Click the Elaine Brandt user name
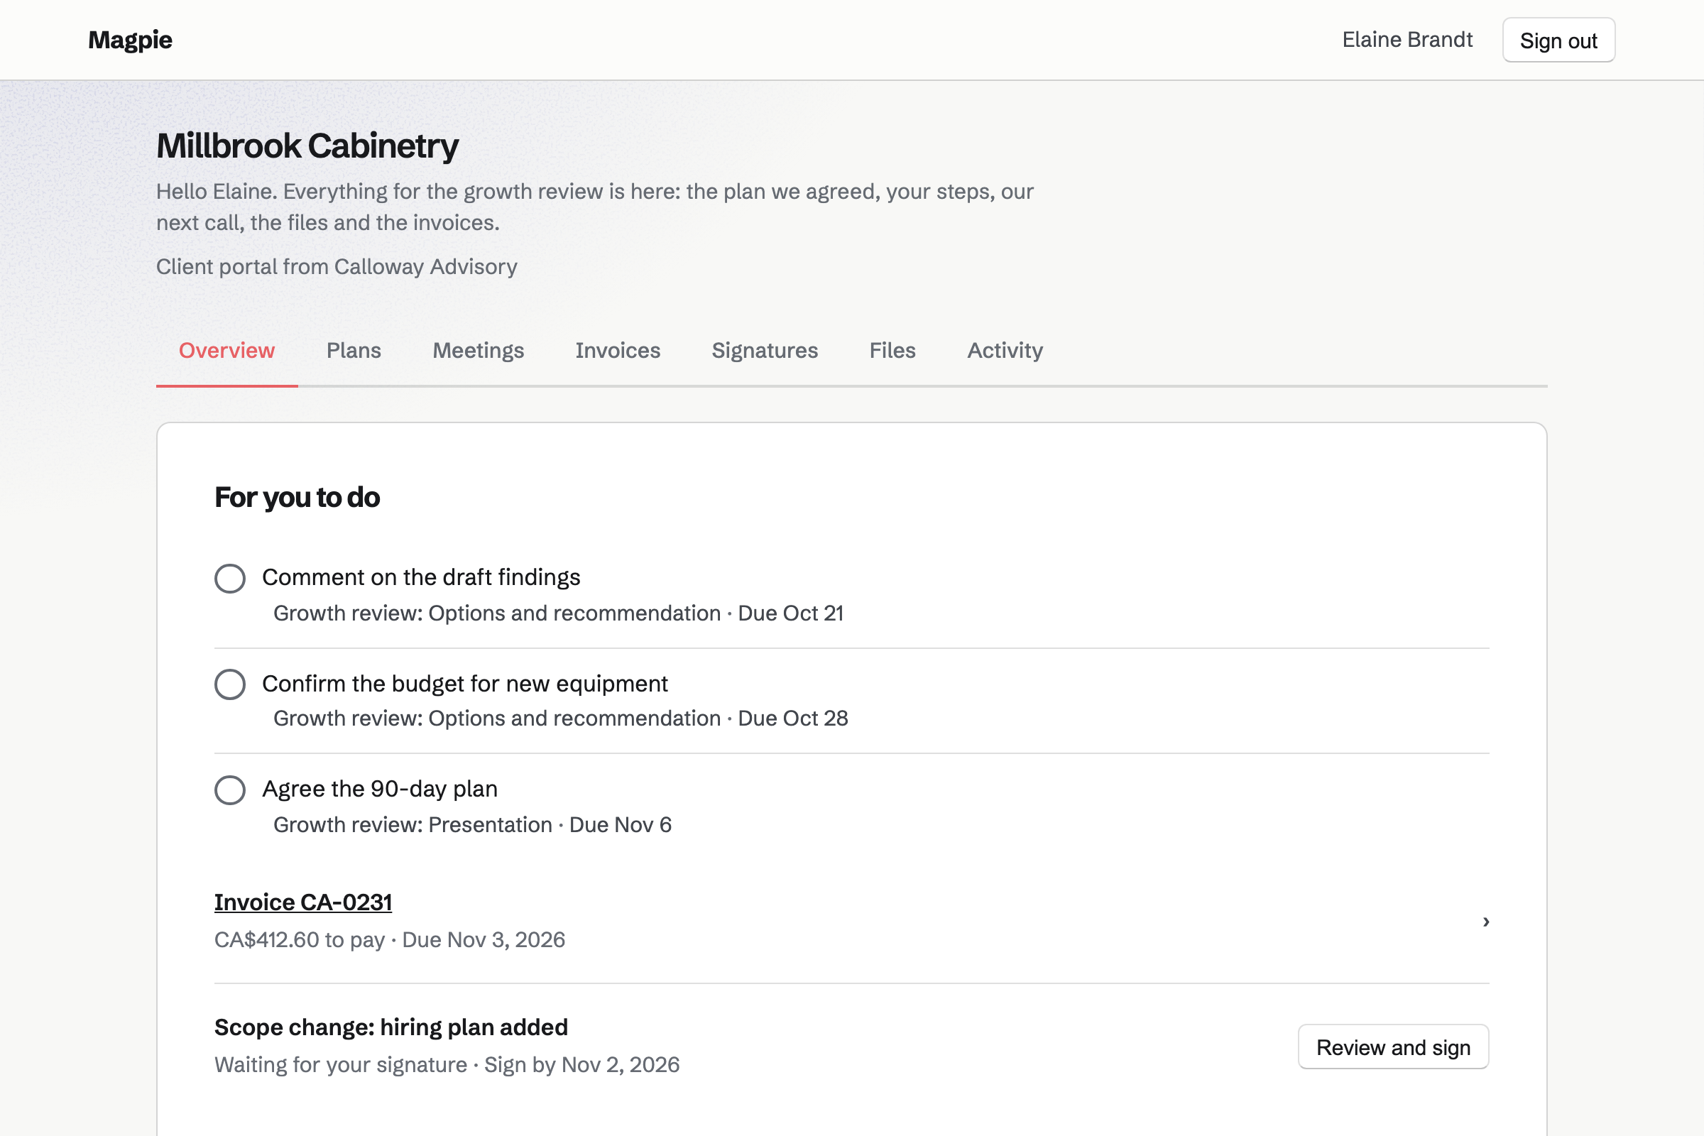The image size is (1704, 1136). point(1407,40)
